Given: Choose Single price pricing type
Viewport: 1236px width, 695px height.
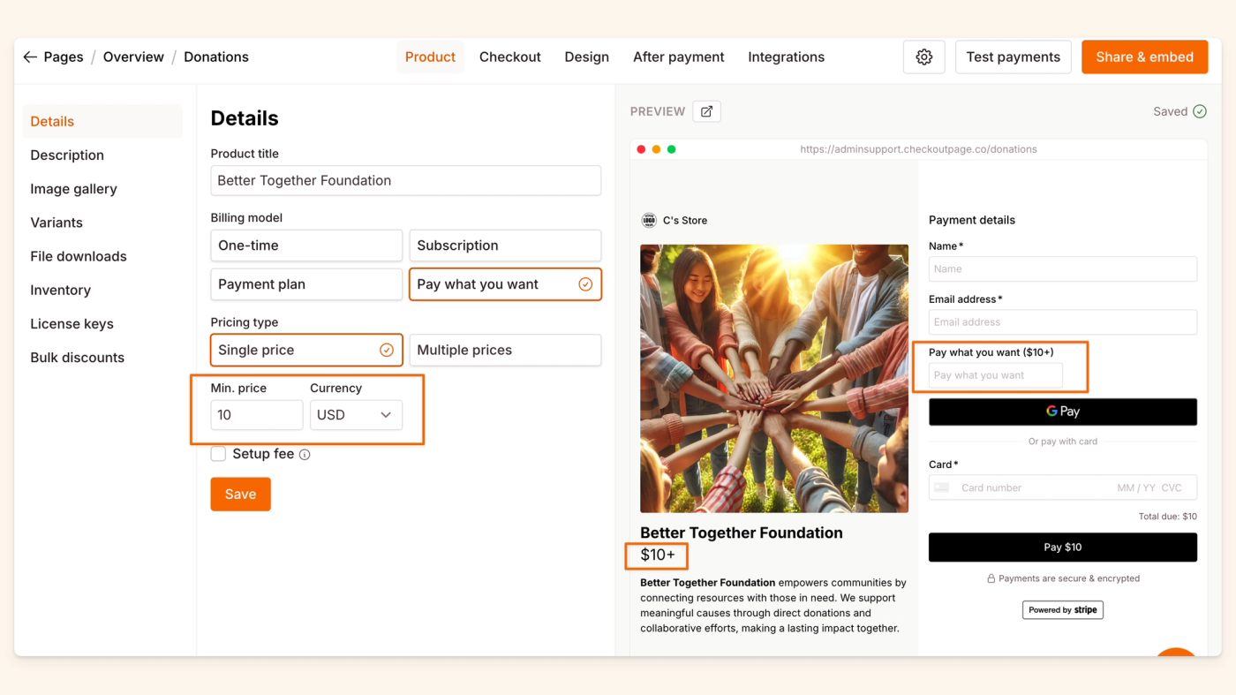Looking at the screenshot, I should (x=306, y=350).
